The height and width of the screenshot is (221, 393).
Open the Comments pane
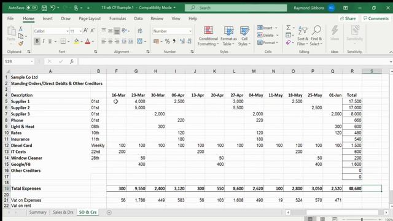(x=376, y=18)
